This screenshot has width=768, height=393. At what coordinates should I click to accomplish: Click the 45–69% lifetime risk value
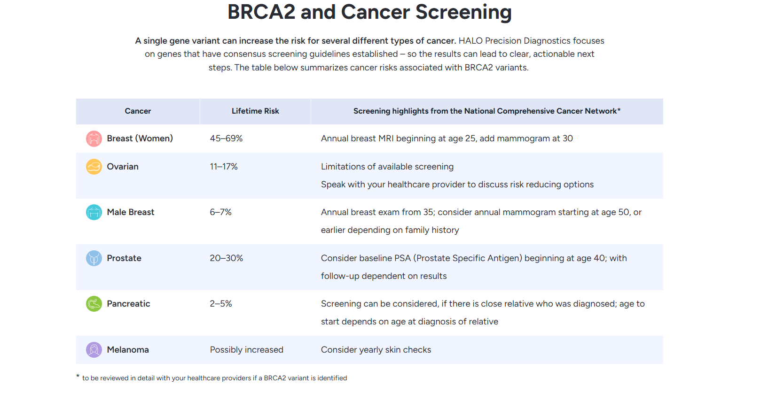226,139
